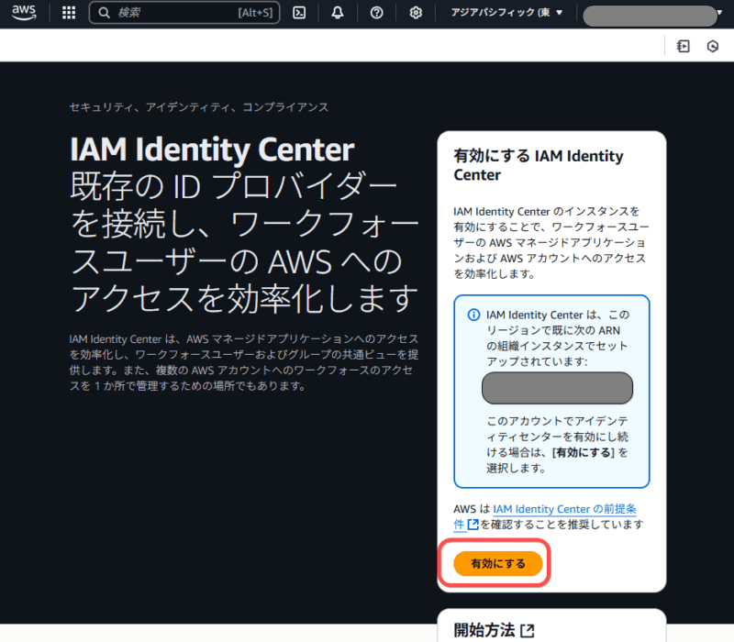The width and height of the screenshot is (734, 642).
Task: Expand the redacted account menu
Action: (x=651, y=16)
